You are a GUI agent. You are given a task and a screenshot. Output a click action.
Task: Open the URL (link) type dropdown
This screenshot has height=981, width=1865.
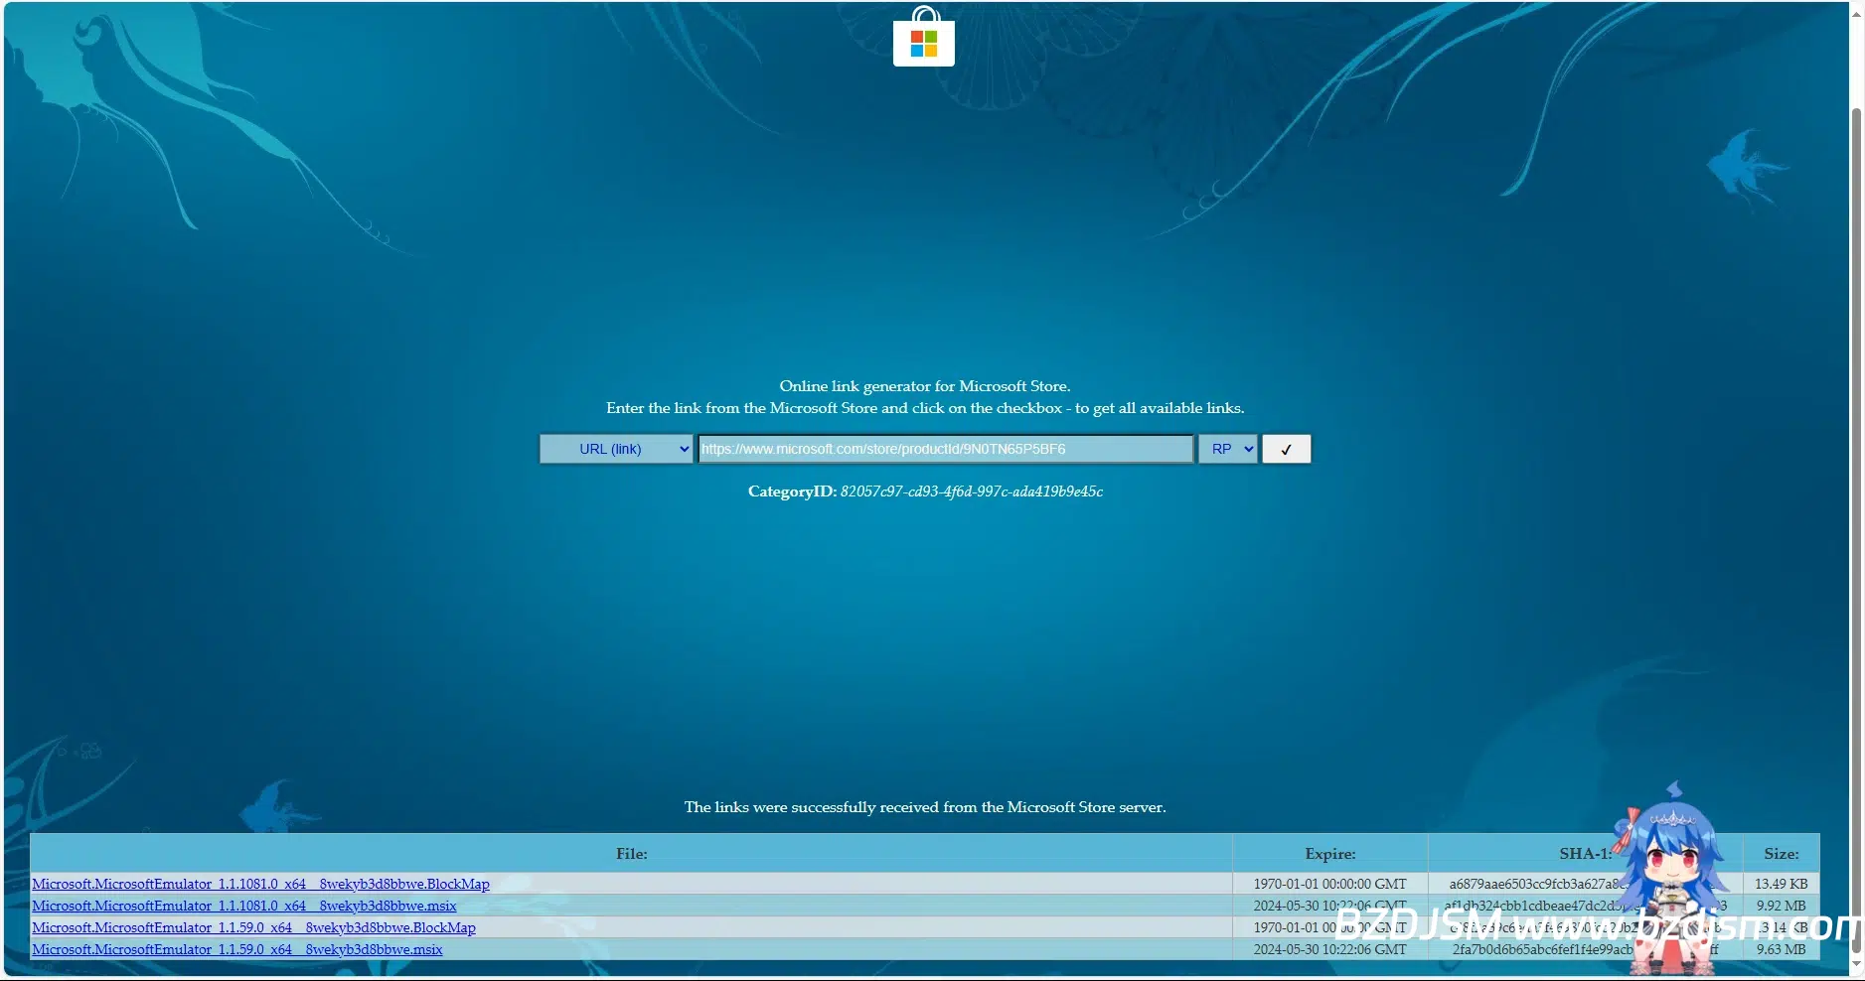coord(616,449)
